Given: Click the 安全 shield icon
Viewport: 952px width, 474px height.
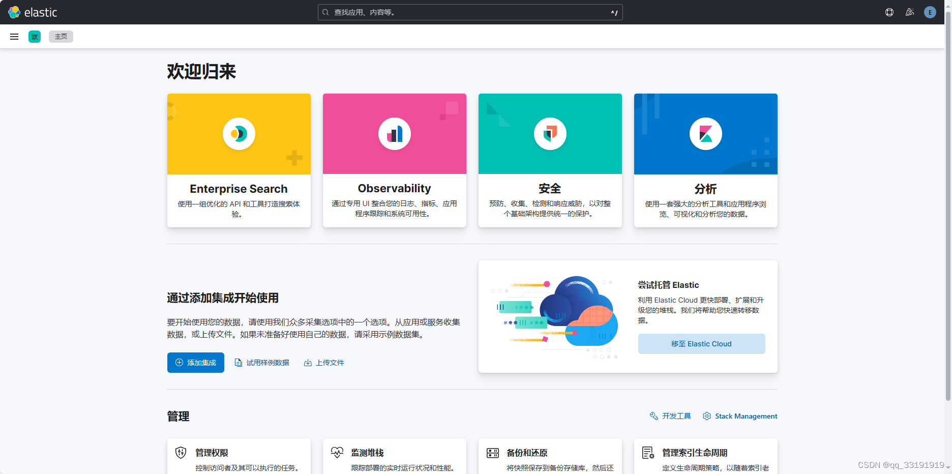Looking at the screenshot, I should point(550,134).
